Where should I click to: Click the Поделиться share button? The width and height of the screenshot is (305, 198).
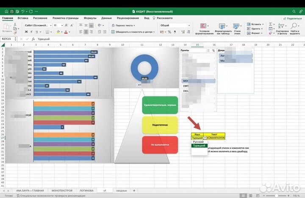tap(292, 19)
